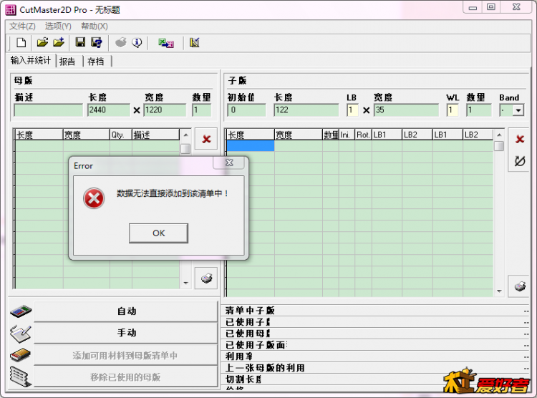537x398 pixels.
Task: Click the second folder import icon
Action: pyautogui.click(x=59, y=42)
